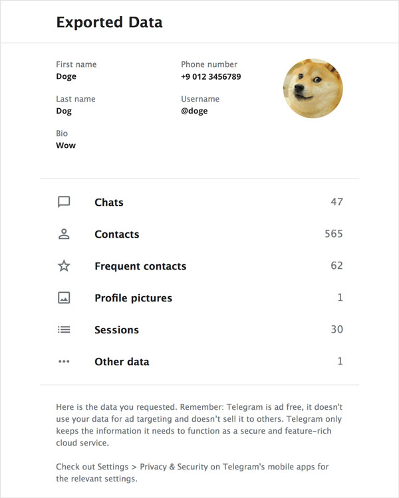Viewport: 399px width, 498px height.
Task: Open the Sessions entry
Action: (116, 330)
